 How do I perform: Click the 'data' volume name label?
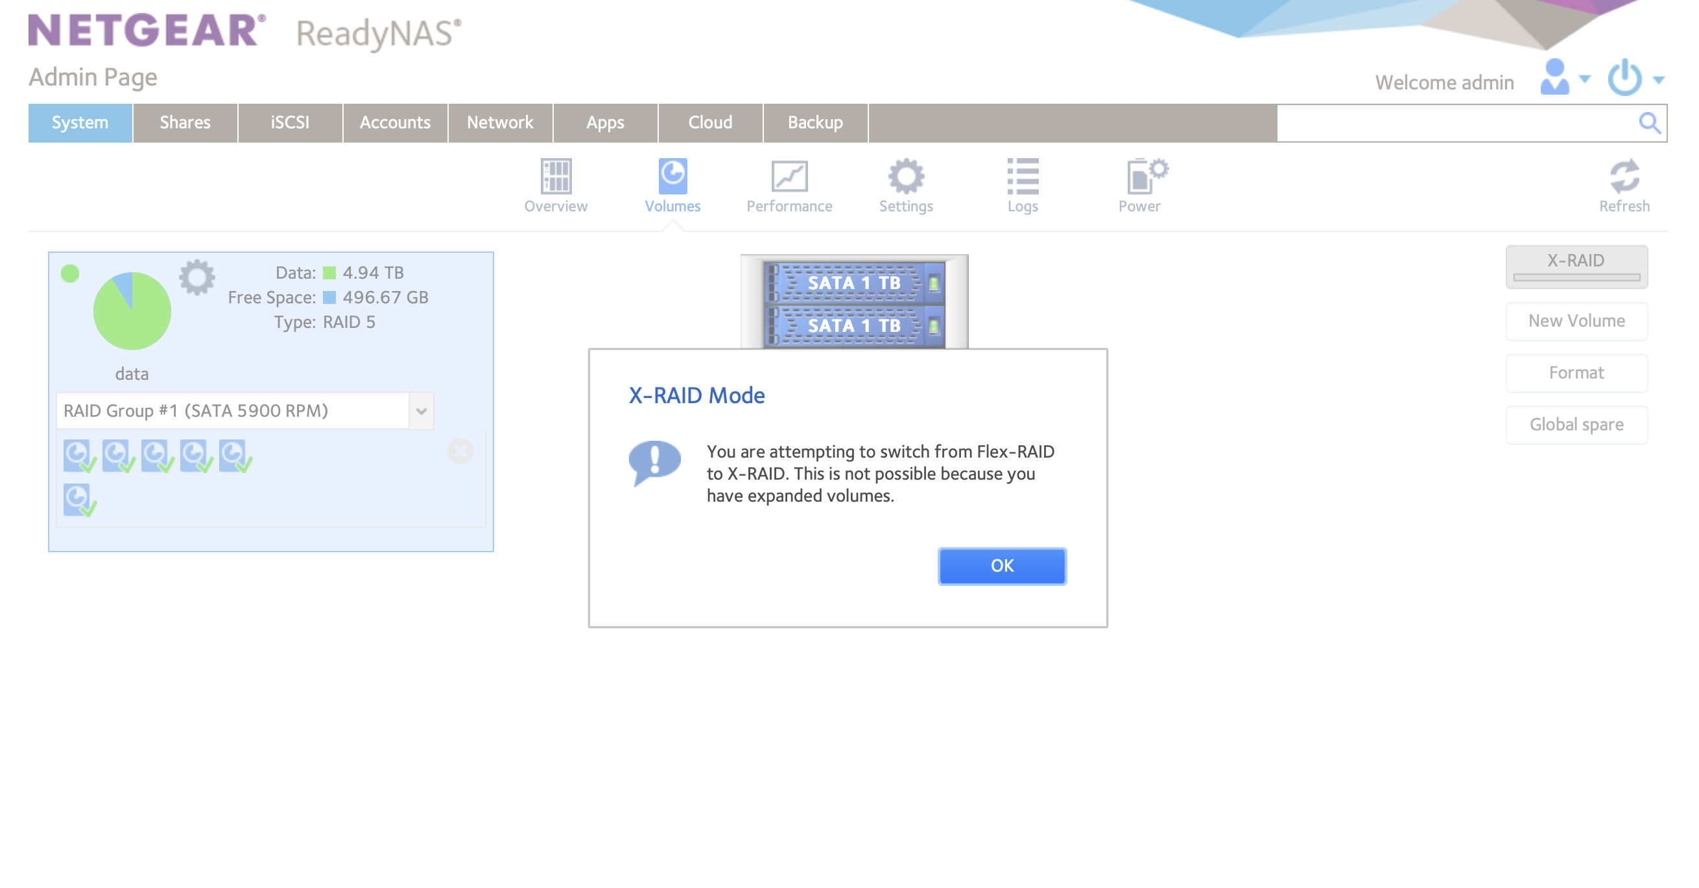click(x=132, y=374)
